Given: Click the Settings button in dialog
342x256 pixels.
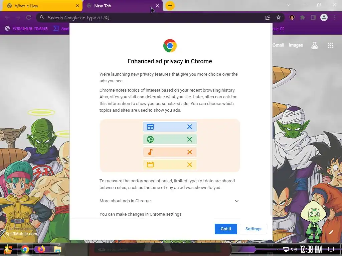Looking at the screenshot, I should point(253,229).
